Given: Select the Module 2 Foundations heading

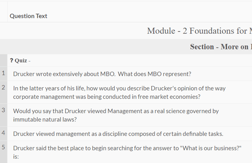Looking at the screenshot, I should 199,31.
